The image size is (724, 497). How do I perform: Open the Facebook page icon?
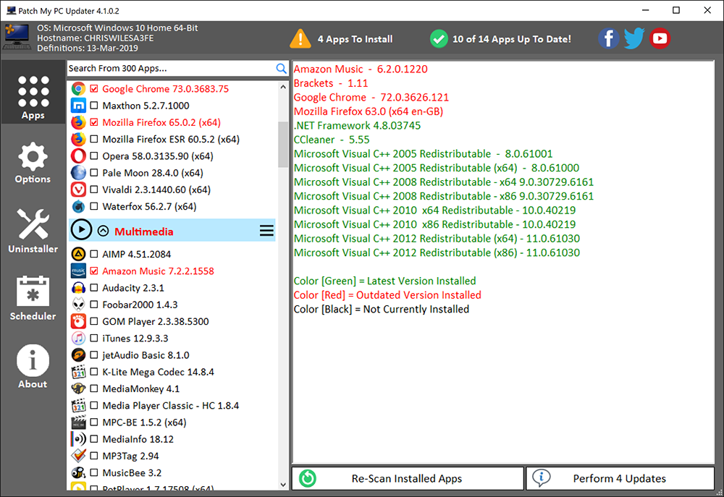click(x=609, y=38)
